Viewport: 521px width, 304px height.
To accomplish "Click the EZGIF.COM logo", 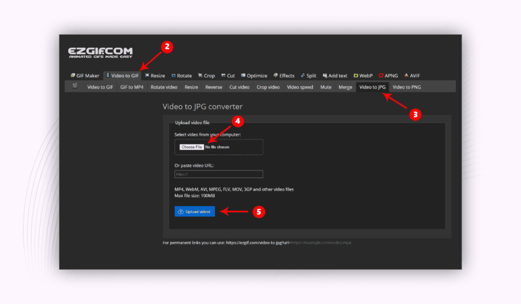I will [98, 53].
